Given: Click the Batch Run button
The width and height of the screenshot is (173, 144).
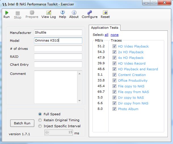Looking at the screenshot, I should coord(22,123).
